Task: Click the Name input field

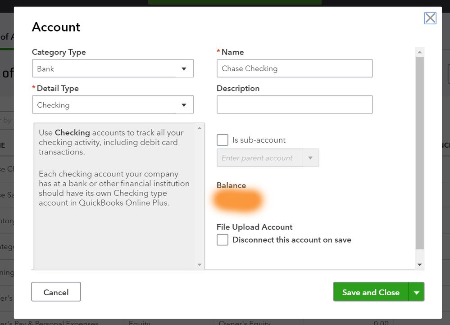Action: [294, 68]
